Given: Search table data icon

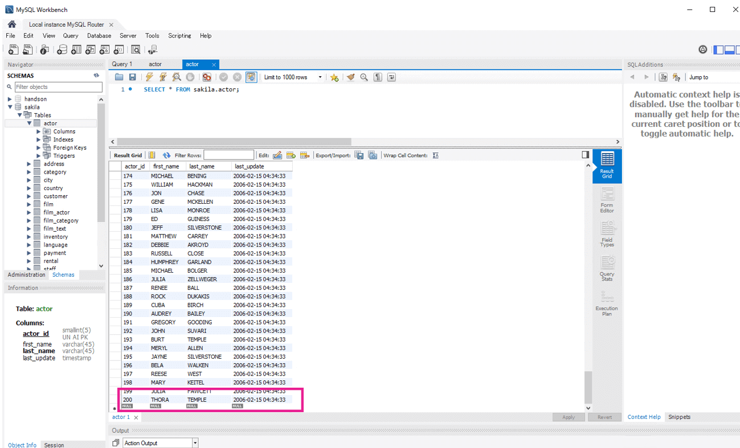Looking at the screenshot, I should click(x=136, y=50).
